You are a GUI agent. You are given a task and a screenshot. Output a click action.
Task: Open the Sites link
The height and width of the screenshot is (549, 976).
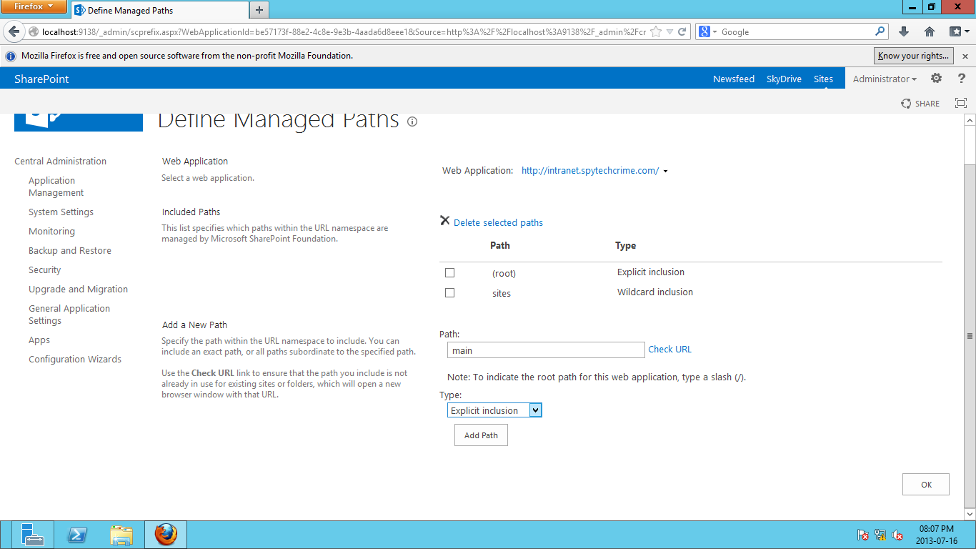coord(823,79)
